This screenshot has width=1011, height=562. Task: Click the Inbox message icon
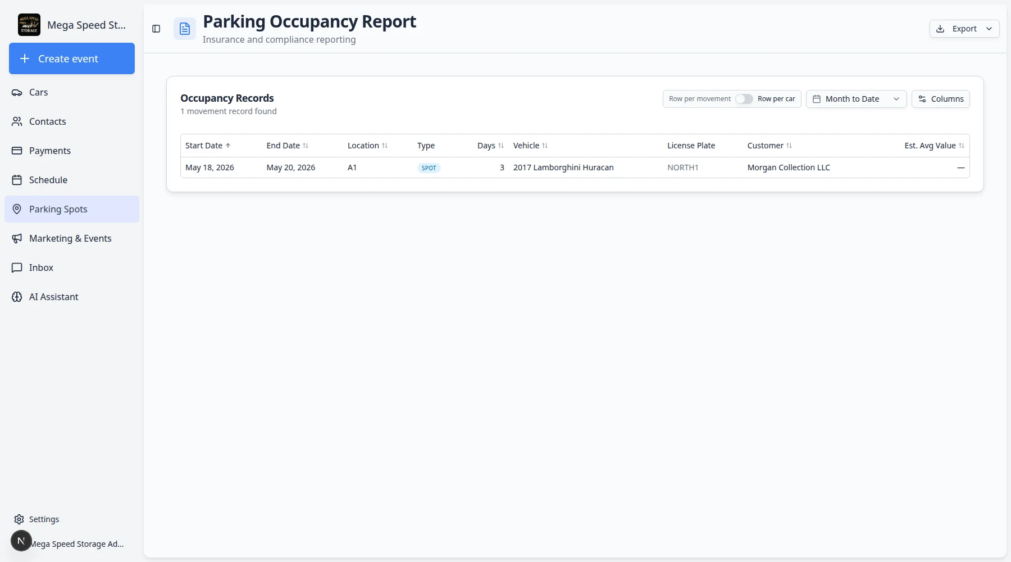(17, 268)
